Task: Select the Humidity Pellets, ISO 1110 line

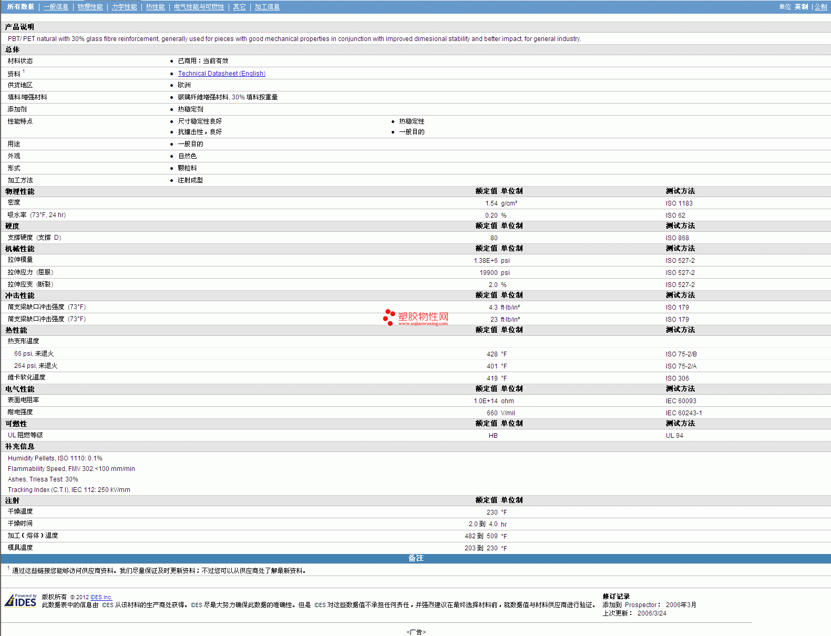Action: click(55, 458)
